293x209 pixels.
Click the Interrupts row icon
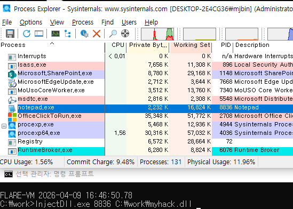12,57
